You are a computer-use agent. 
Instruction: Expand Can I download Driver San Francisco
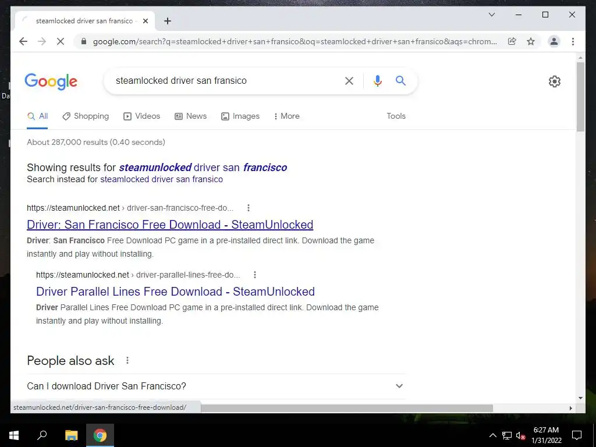pyautogui.click(x=216, y=386)
